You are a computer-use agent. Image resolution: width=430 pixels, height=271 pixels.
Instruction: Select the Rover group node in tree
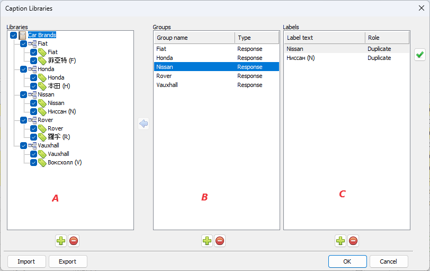coord(45,120)
